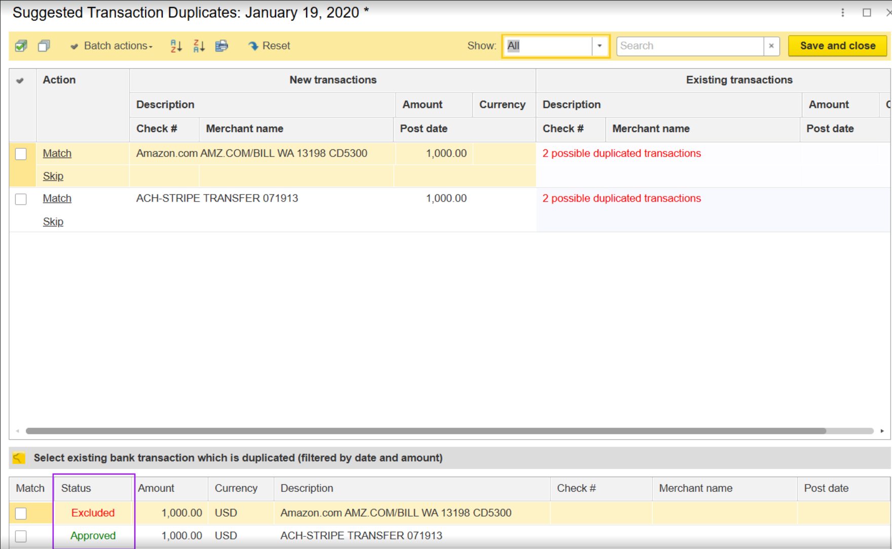Check the ACH-STRIPE new transaction checkbox

(x=21, y=199)
